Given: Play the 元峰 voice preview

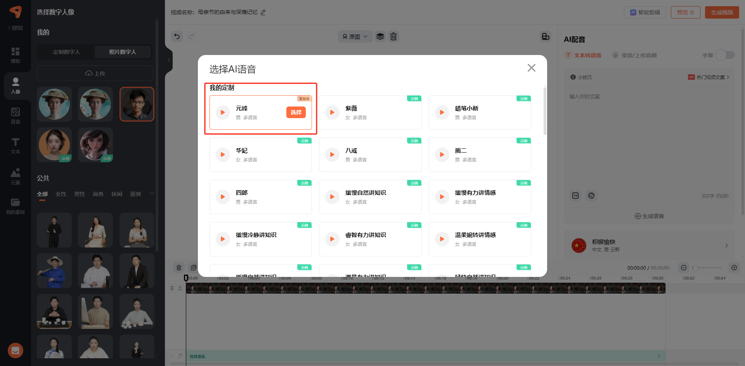Looking at the screenshot, I should [223, 112].
